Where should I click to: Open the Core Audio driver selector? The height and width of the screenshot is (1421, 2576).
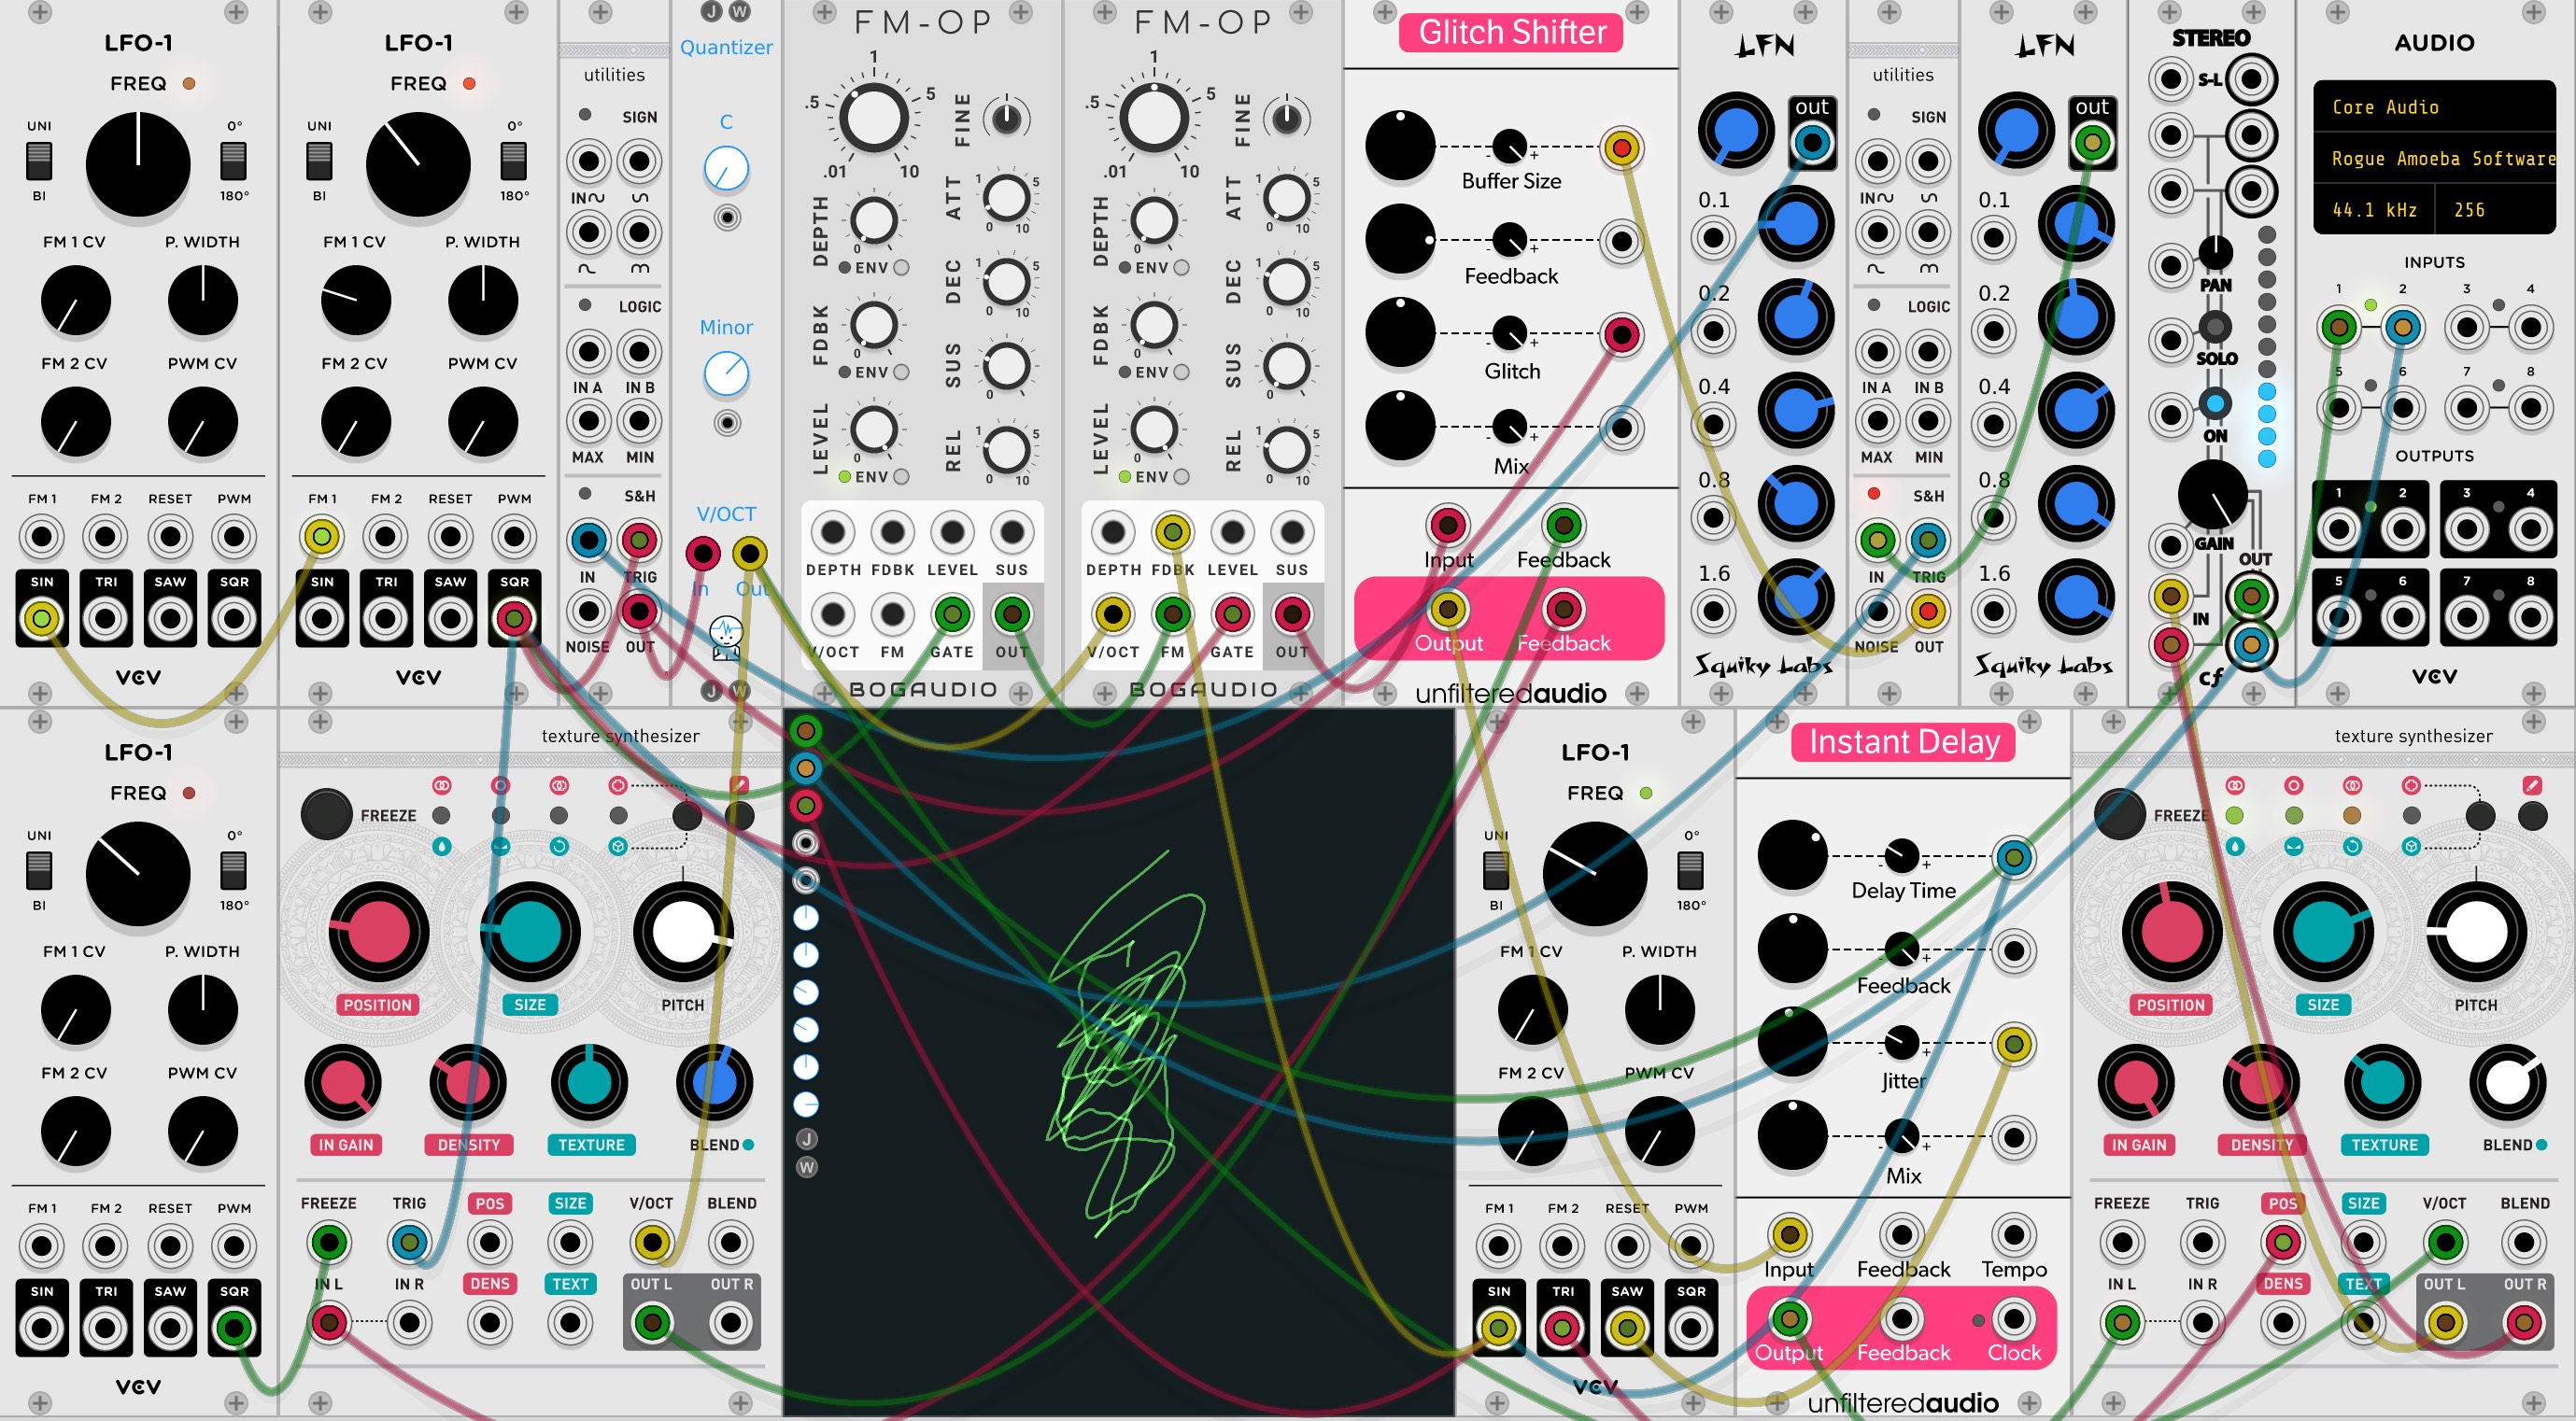click(x=2434, y=107)
